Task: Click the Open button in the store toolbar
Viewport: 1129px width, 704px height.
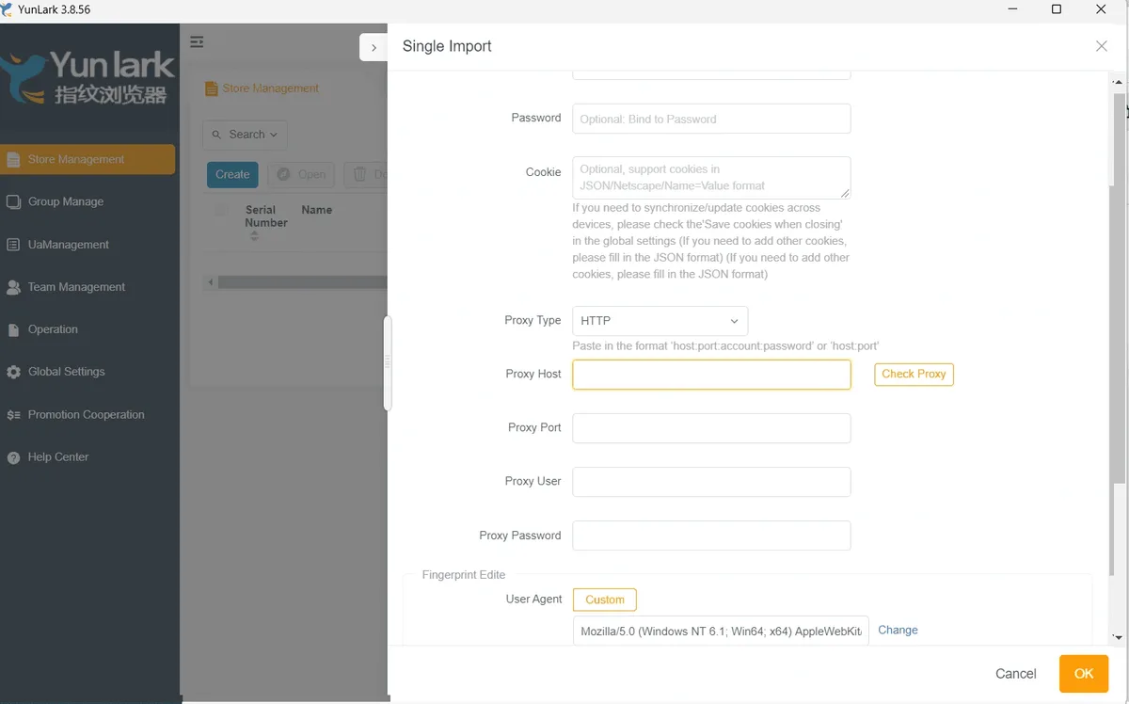Action: pos(301,174)
